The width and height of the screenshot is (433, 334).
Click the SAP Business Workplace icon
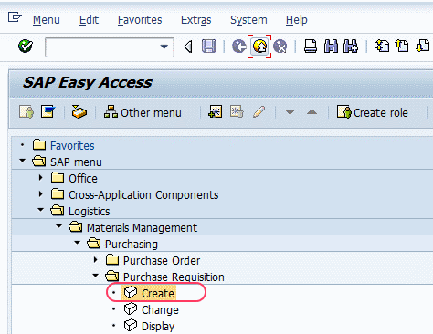79,111
